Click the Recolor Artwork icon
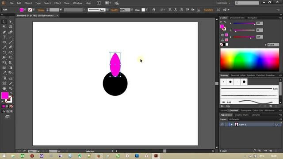 pyautogui.click(x=153, y=10)
